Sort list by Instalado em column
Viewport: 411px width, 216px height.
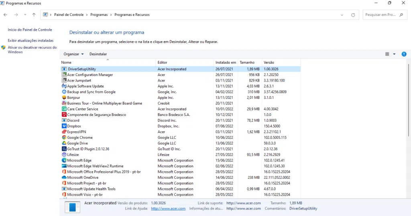226,62
